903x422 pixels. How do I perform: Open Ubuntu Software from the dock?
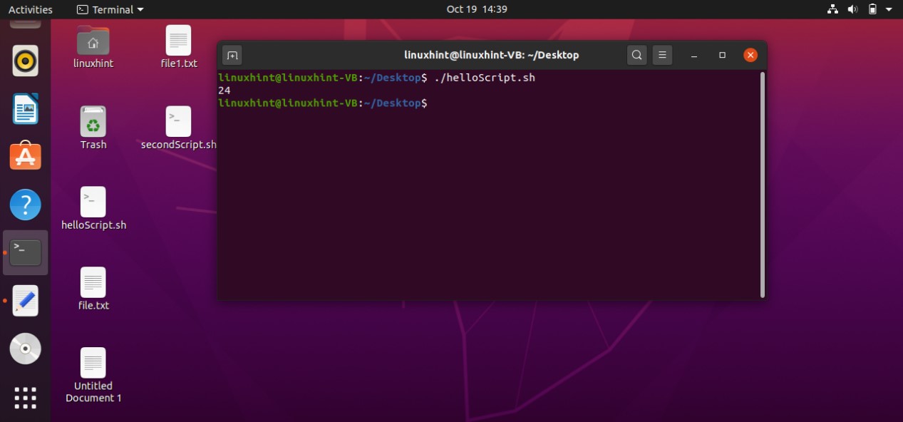(26, 156)
